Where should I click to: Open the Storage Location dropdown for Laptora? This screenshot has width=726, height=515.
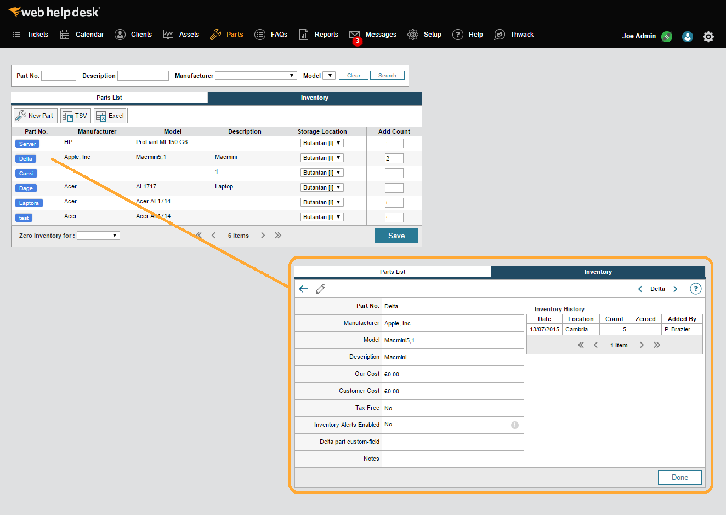322,202
